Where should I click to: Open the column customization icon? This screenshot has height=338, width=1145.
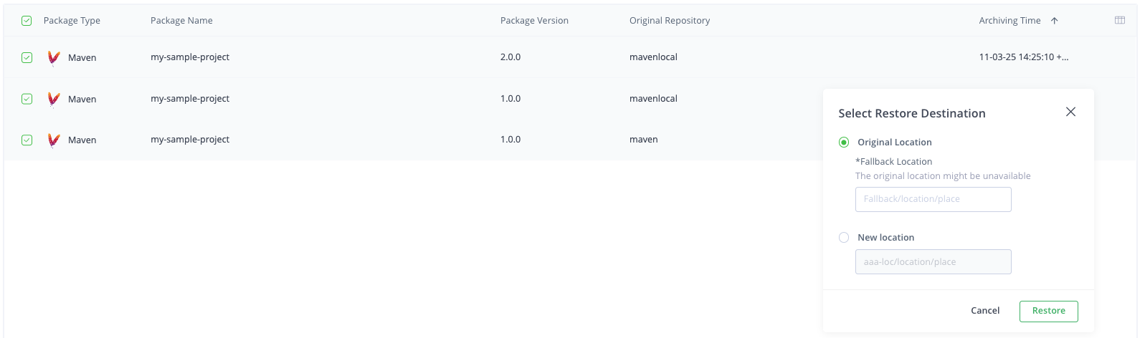point(1119,21)
